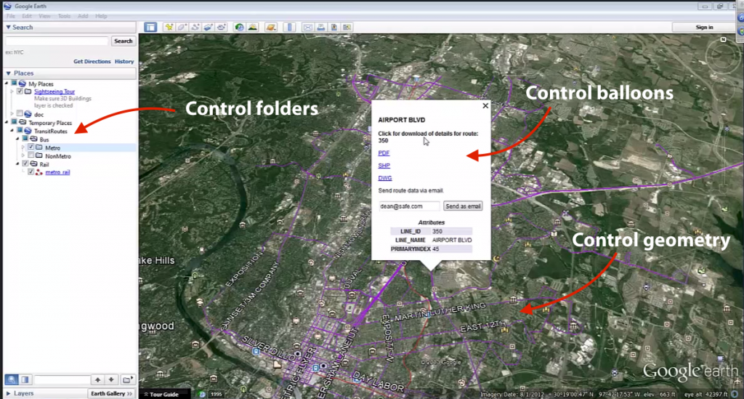Toggle sunlight across the landscape
Viewport: 744px width, 399px height.
pos(252,28)
